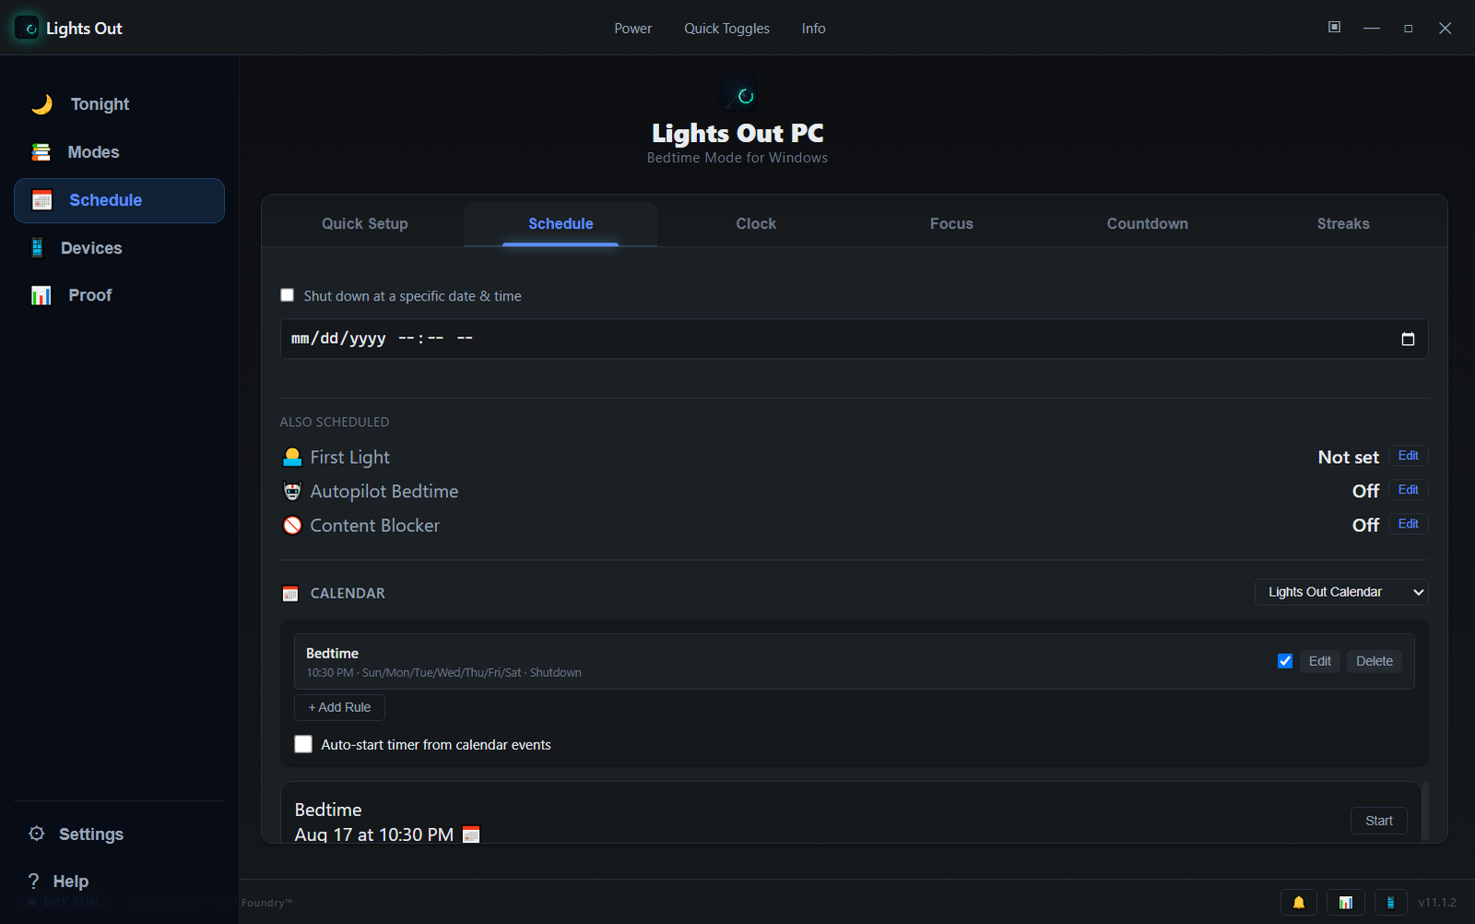Enable shut down at specific date & time
Viewport: 1475px width, 924px height.
(287, 295)
